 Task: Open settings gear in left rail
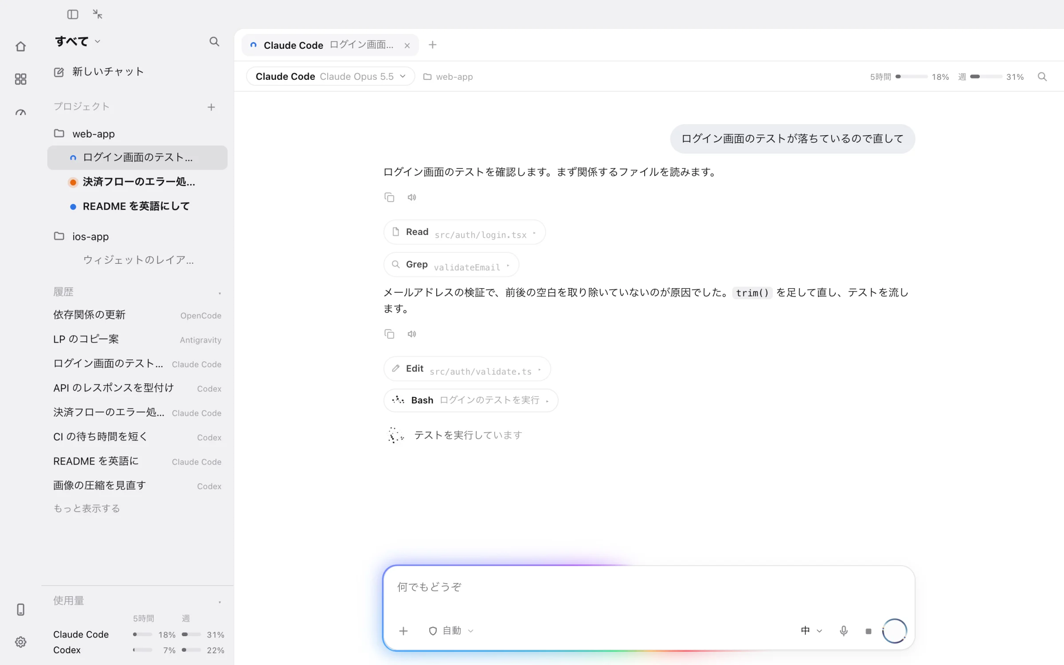(20, 642)
